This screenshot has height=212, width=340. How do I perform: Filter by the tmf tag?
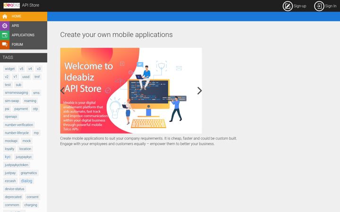pos(37,77)
